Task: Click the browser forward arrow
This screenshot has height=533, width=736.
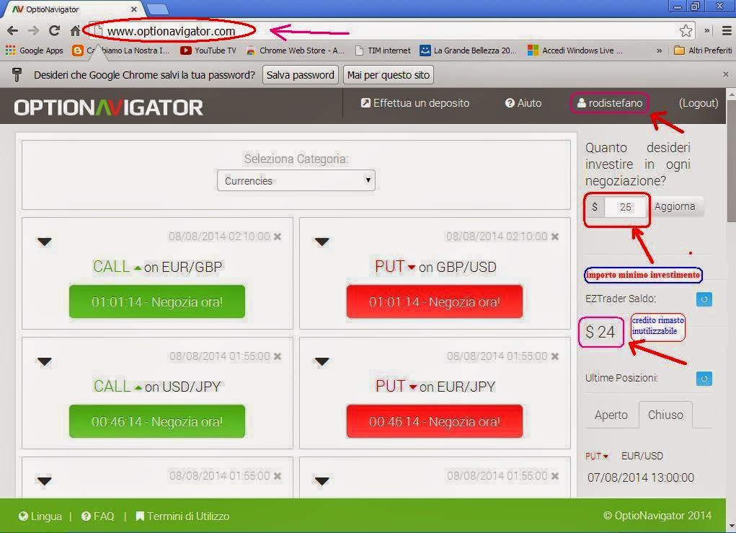Action: [x=33, y=31]
